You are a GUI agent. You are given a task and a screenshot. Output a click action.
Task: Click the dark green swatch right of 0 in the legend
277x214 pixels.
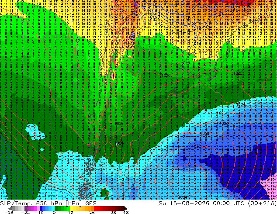pos(56,208)
